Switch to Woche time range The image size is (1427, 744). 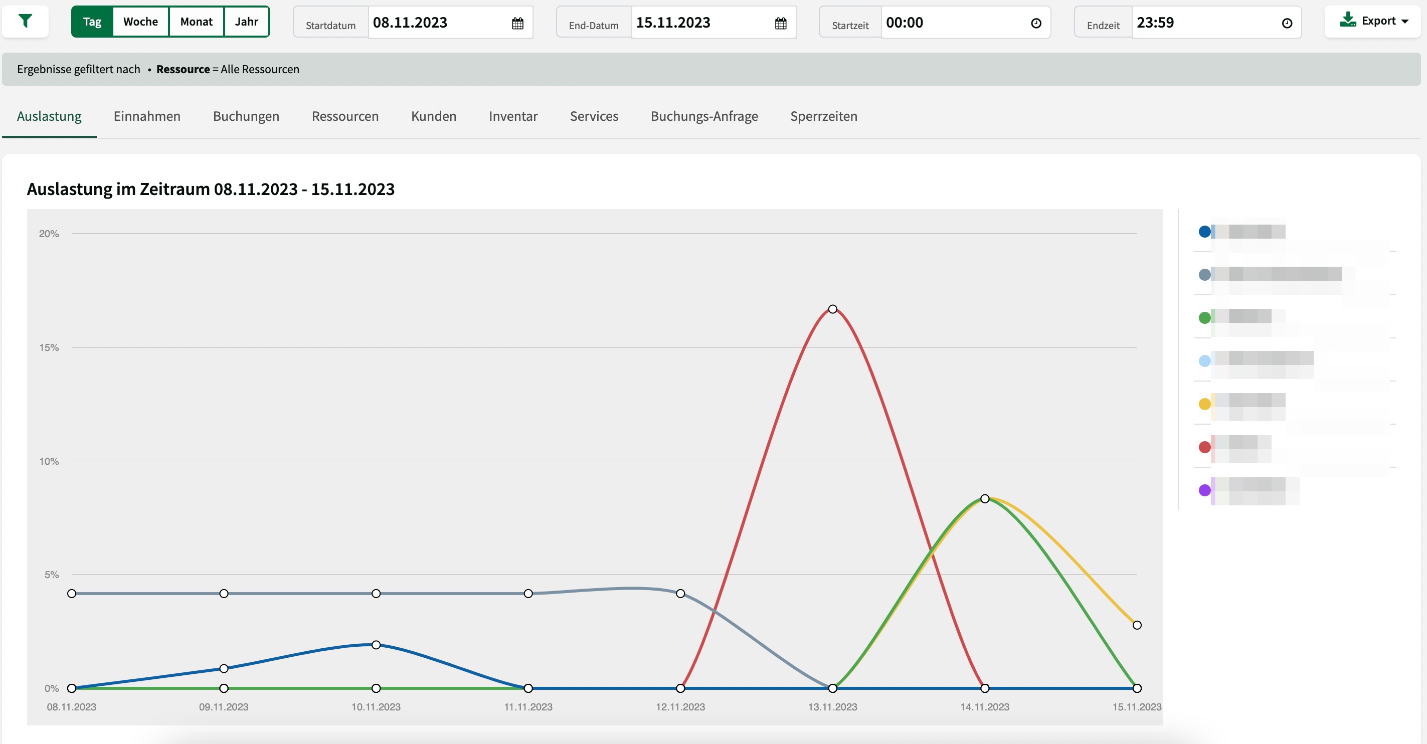click(x=141, y=22)
